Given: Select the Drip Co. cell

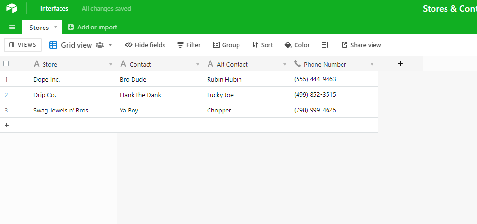Looking at the screenshot, I should coord(73,95).
